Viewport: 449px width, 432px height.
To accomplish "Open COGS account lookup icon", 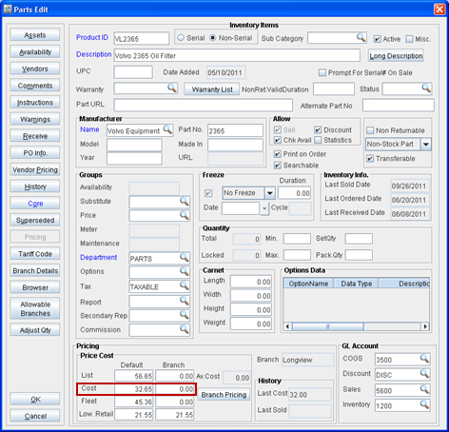I will (x=424, y=359).
